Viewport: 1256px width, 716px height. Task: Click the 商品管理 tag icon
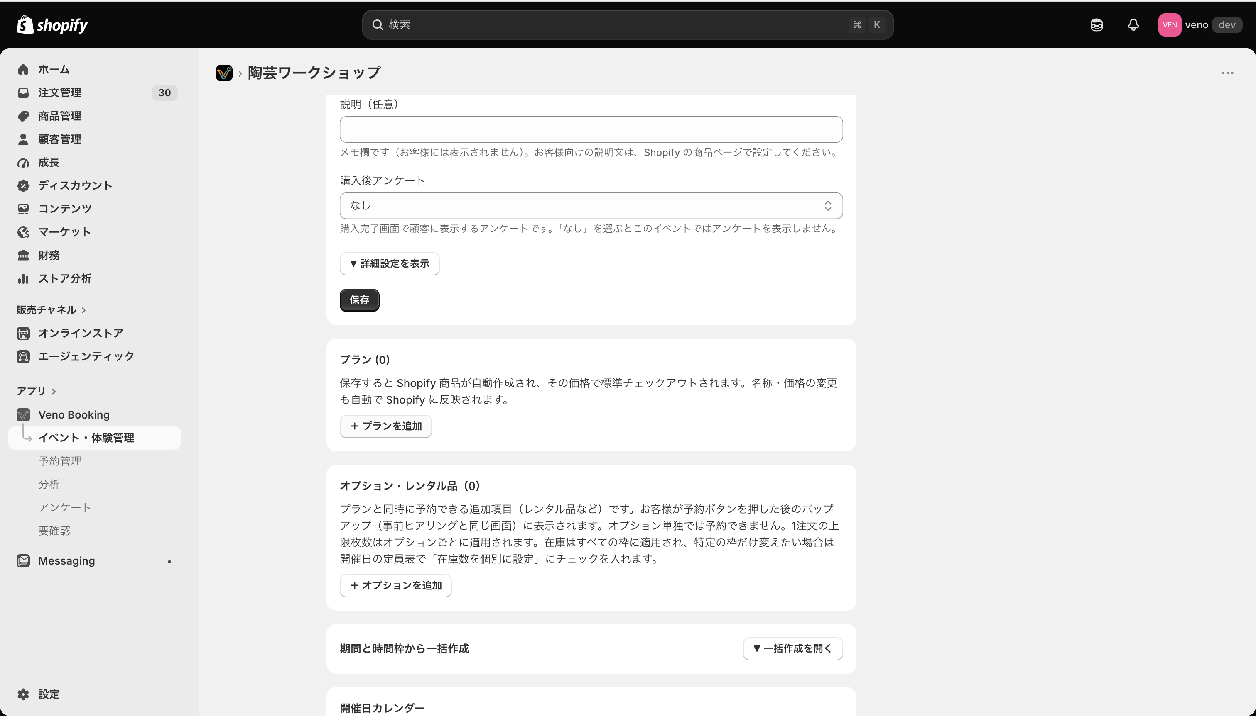click(23, 116)
